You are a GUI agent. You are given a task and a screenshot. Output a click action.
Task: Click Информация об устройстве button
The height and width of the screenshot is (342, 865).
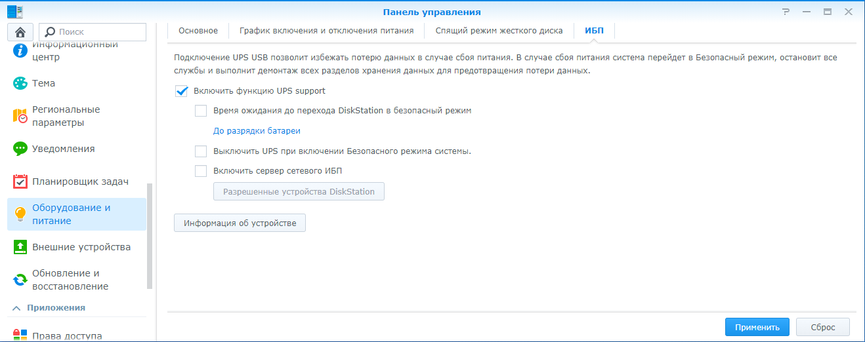(x=240, y=223)
